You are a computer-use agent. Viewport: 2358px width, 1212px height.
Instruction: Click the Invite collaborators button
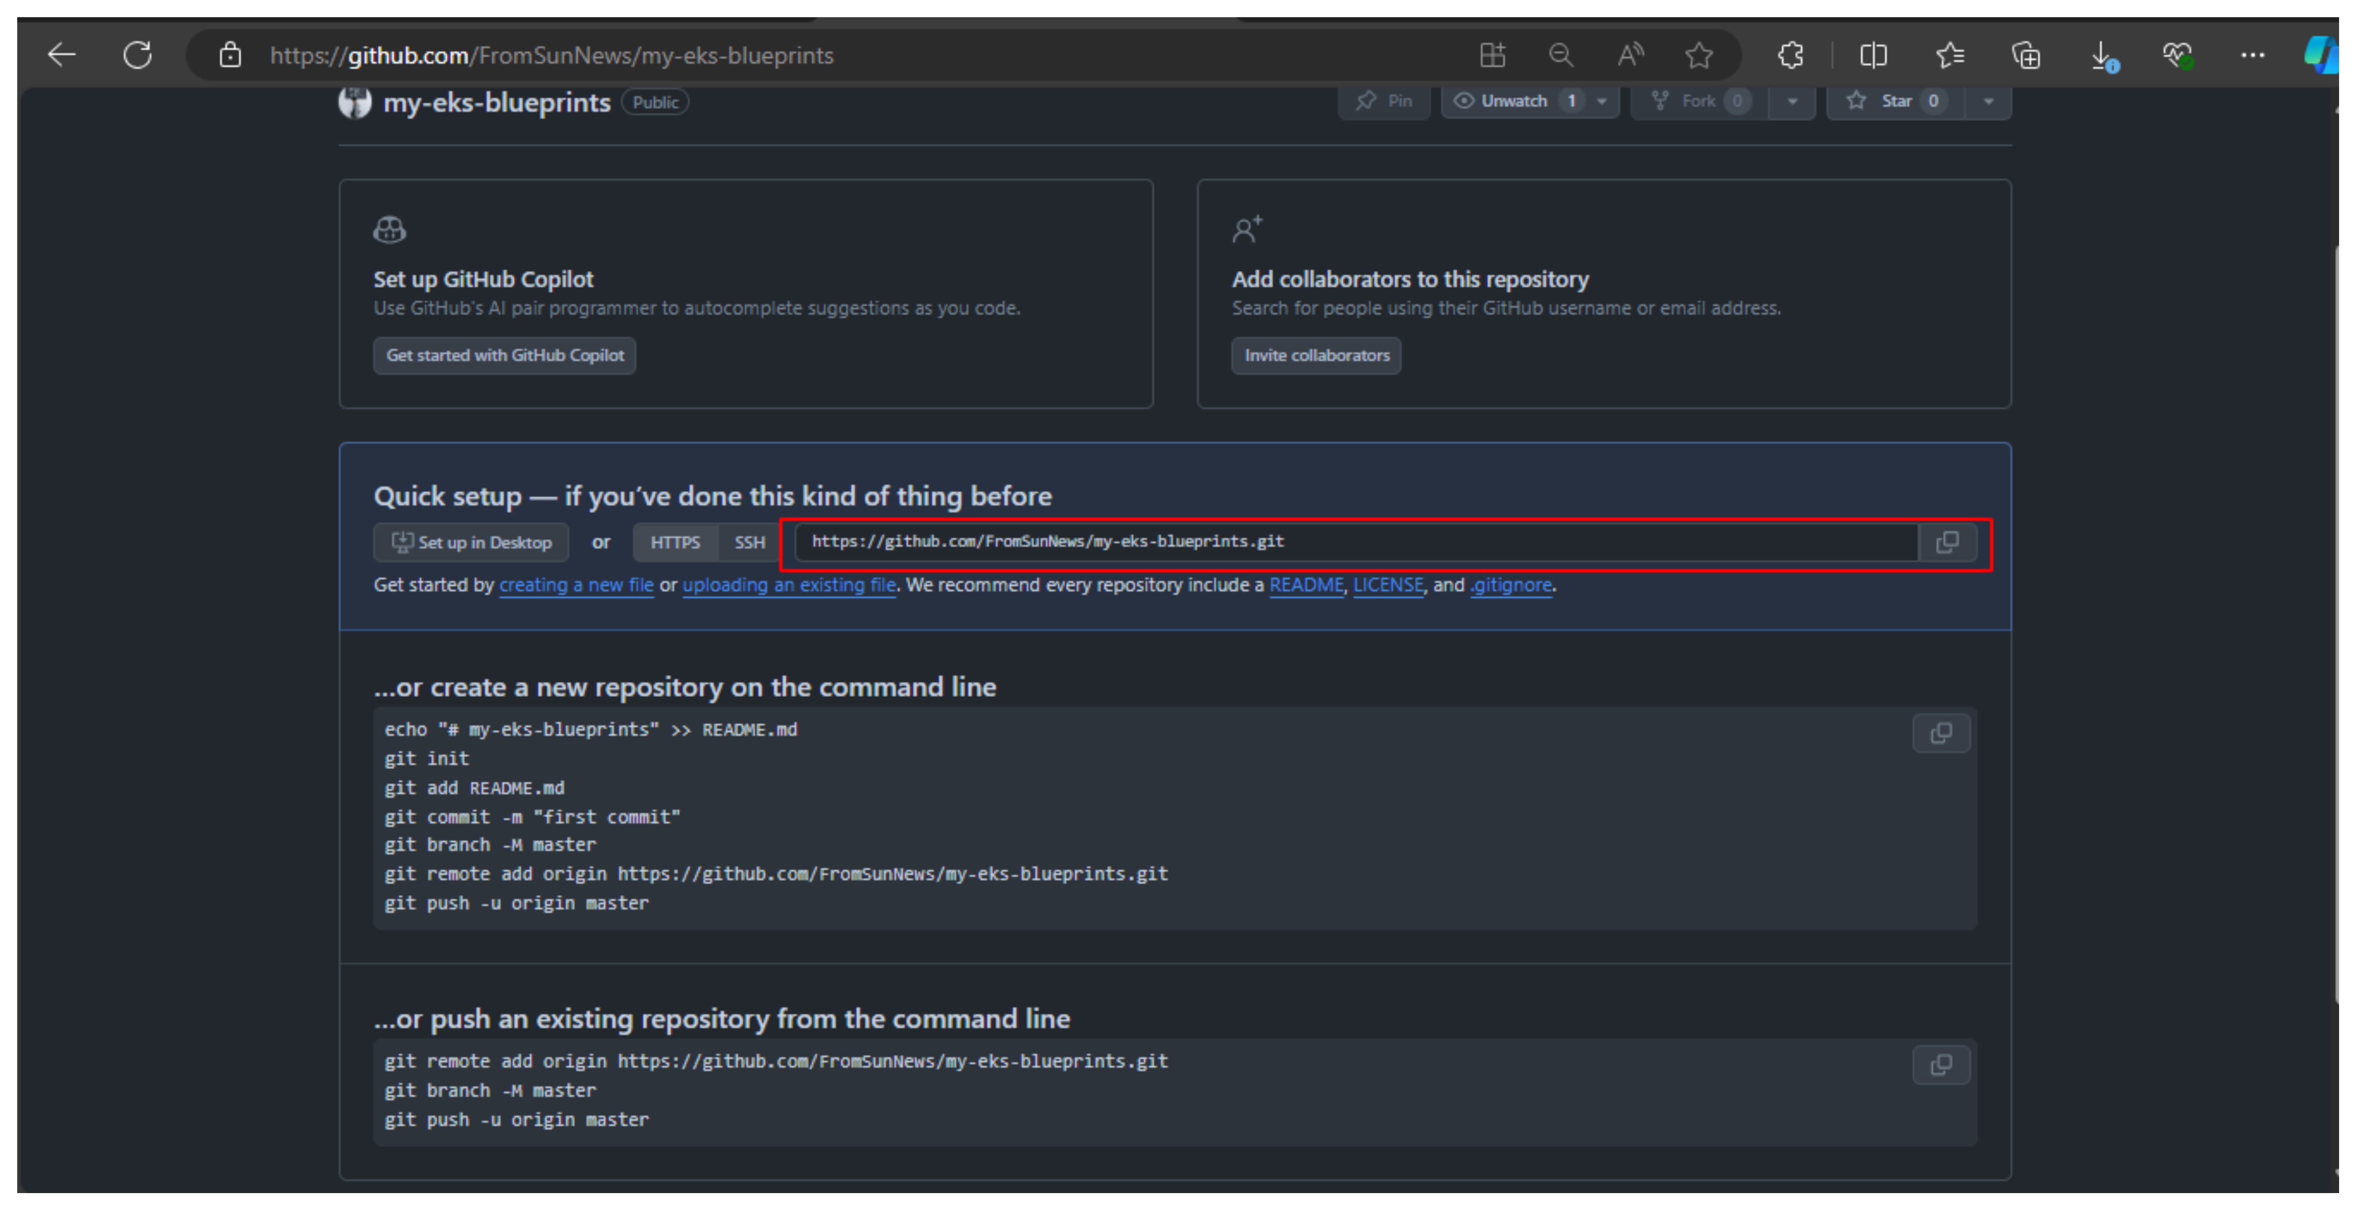click(1317, 354)
